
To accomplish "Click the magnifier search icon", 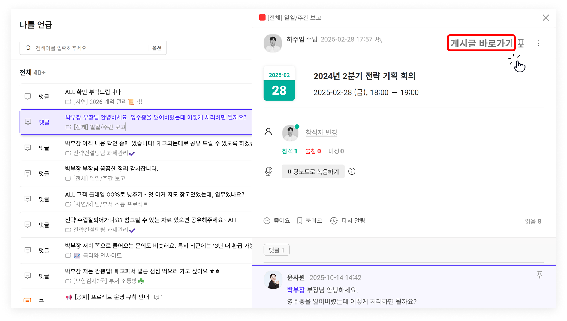I will click(x=28, y=48).
